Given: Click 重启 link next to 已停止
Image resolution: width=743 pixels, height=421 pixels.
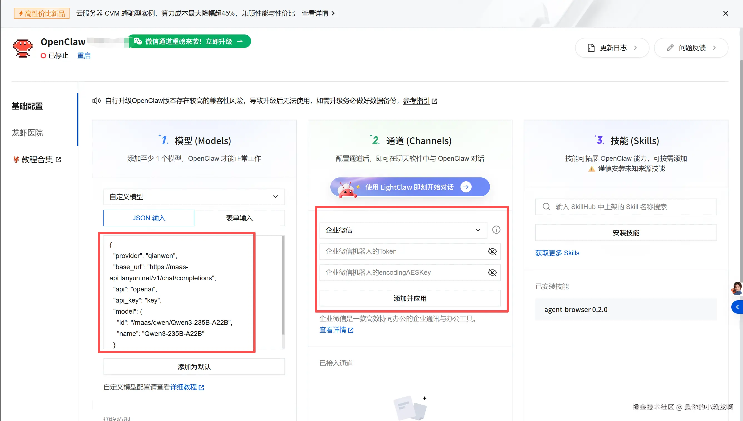Looking at the screenshot, I should coord(84,56).
